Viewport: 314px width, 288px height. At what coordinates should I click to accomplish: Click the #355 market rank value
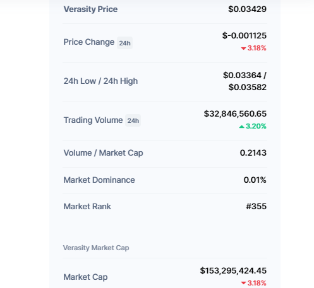(257, 206)
